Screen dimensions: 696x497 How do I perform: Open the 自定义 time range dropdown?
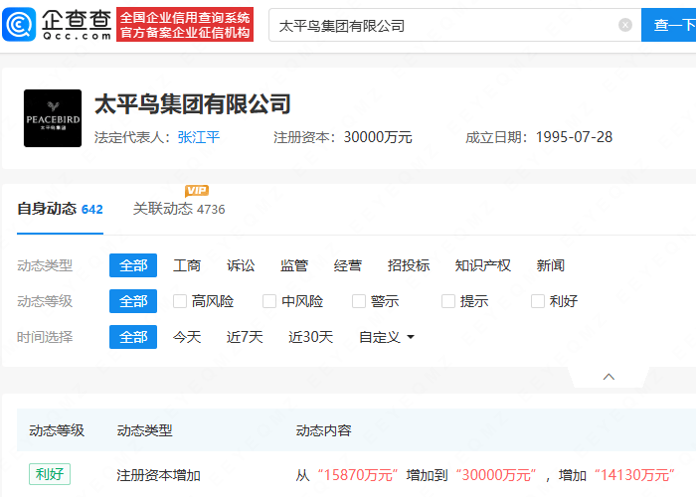pyautogui.click(x=386, y=337)
